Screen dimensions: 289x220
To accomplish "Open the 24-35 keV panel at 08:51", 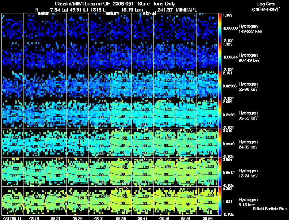I will 186,143.
